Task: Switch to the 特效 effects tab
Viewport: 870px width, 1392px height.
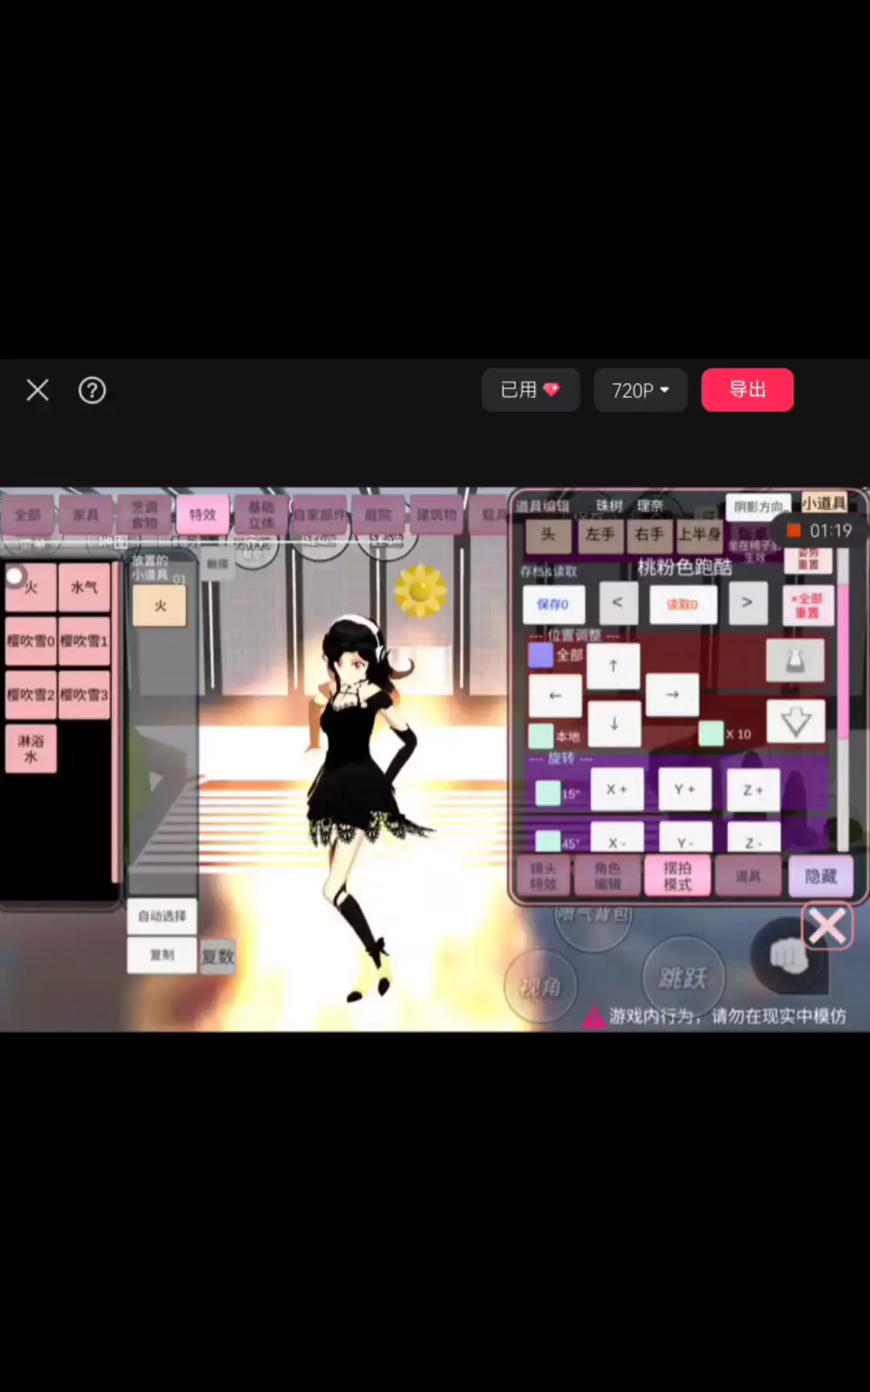Action: (202, 515)
